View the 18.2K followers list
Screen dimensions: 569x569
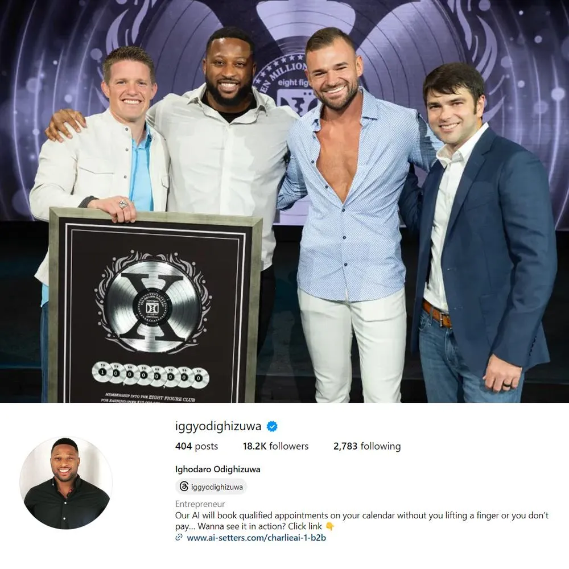pos(275,446)
